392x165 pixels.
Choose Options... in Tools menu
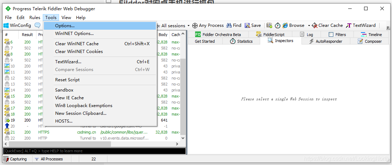tap(100, 26)
